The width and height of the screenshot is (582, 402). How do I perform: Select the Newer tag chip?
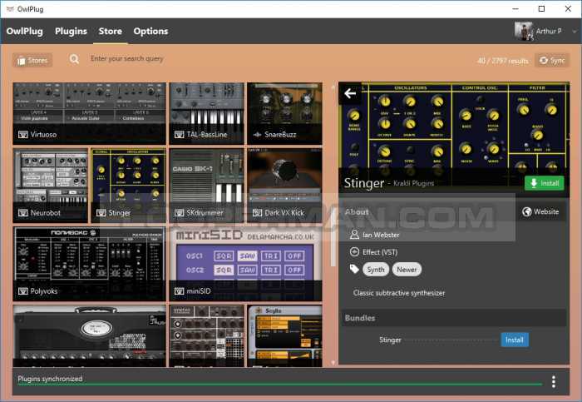click(407, 269)
